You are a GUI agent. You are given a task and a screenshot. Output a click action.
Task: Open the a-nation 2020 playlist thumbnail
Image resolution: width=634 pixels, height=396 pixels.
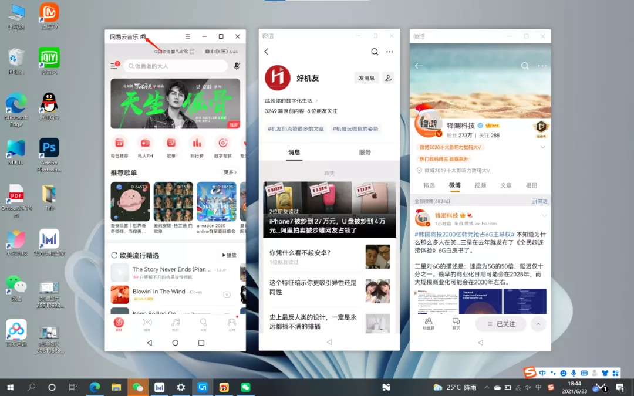216,201
